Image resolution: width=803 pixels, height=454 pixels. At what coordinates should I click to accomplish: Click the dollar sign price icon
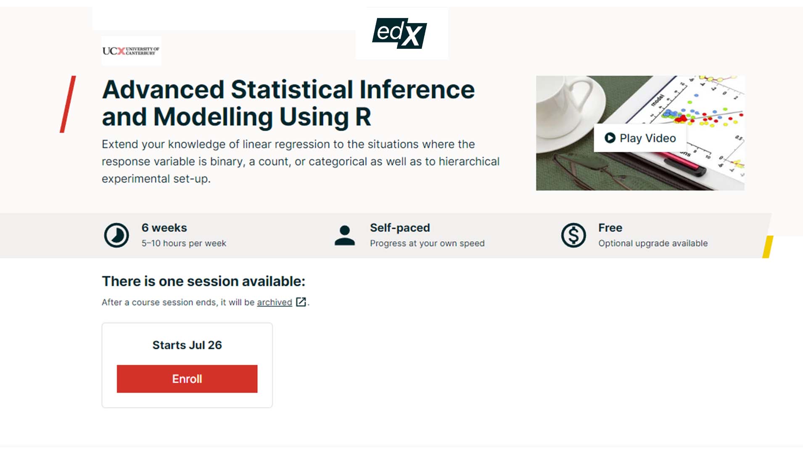[x=573, y=235]
